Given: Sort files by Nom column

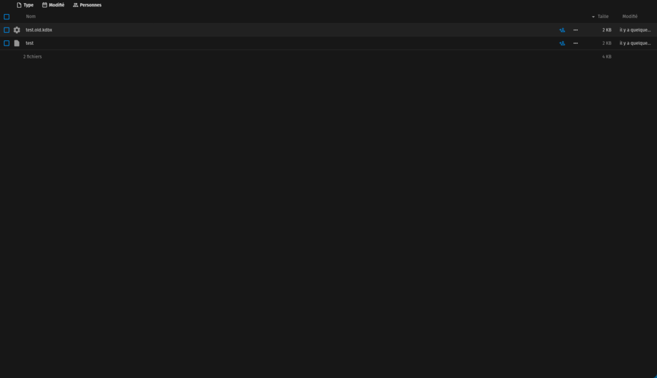Looking at the screenshot, I should tap(31, 17).
